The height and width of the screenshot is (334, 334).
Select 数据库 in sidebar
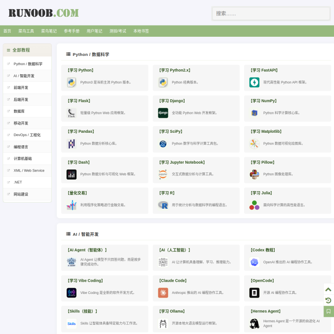[27, 111]
